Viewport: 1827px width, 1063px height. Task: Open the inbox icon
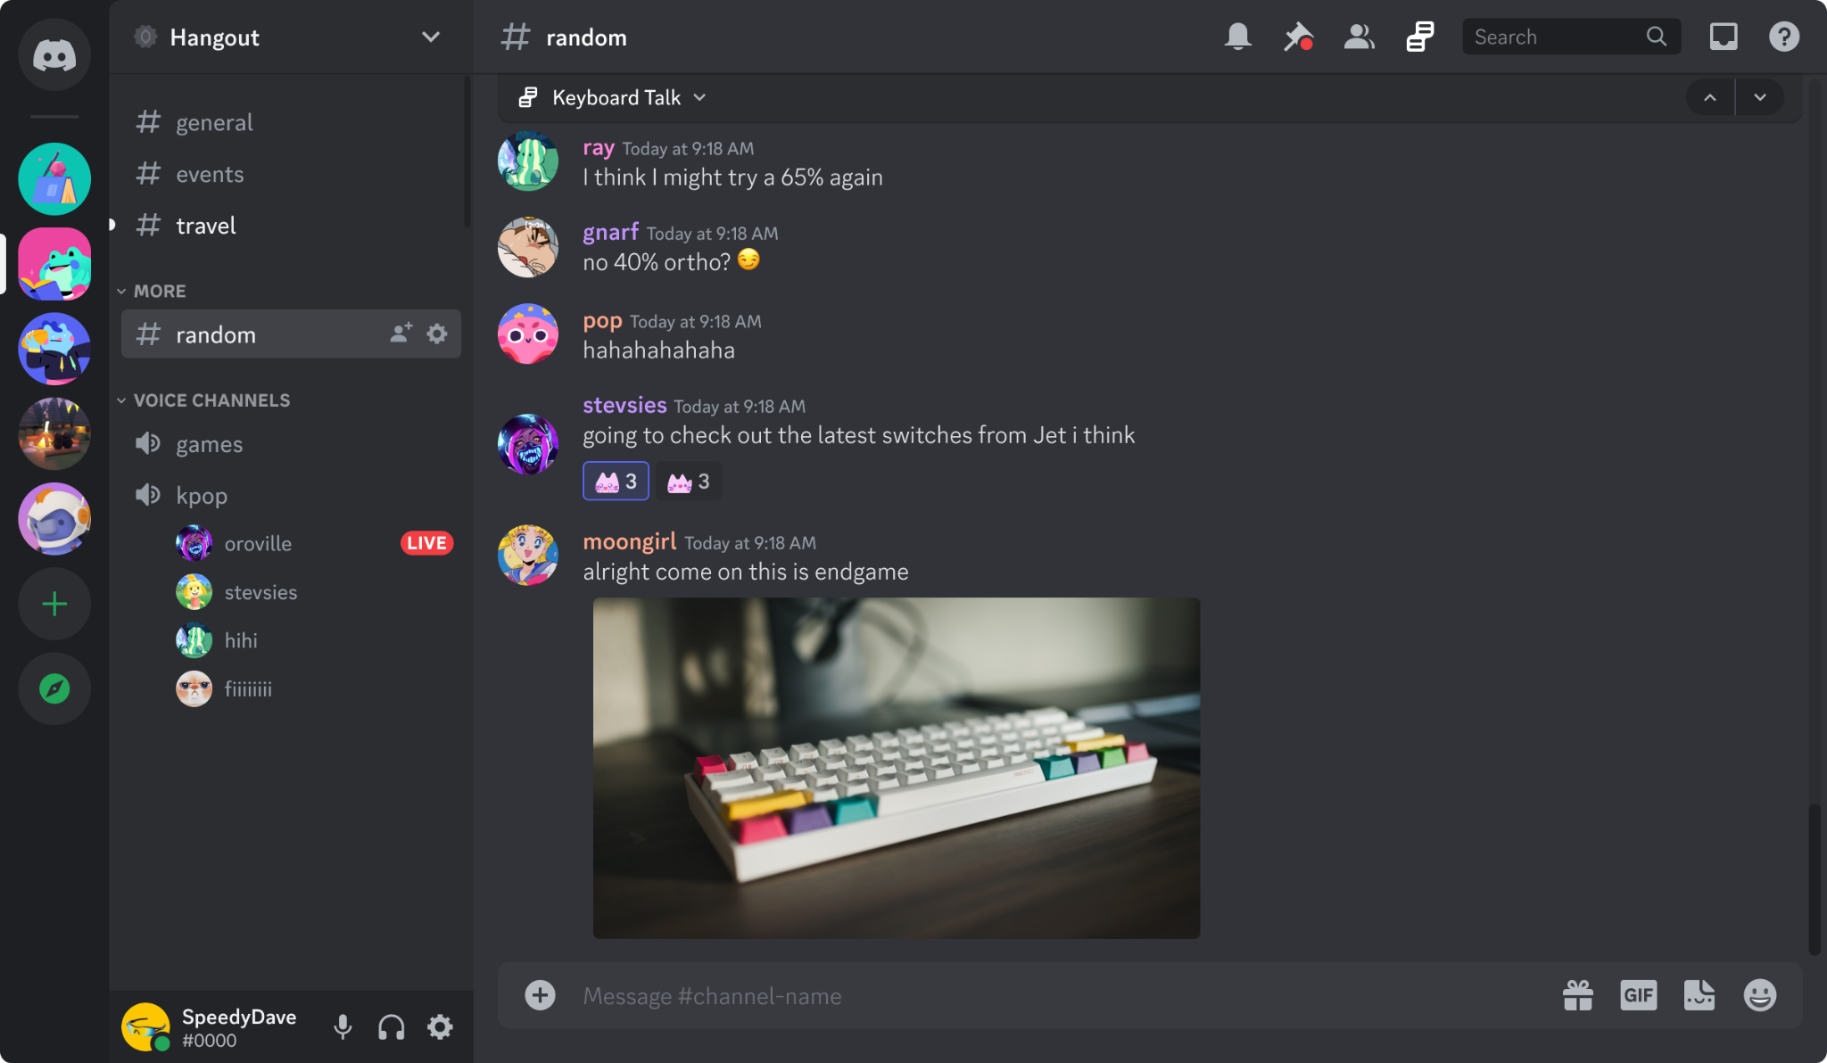pos(1723,37)
